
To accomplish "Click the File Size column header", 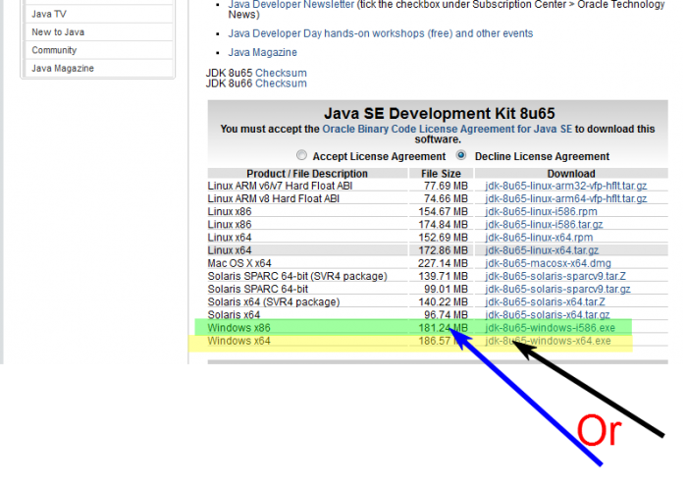I will tap(441, 174).
